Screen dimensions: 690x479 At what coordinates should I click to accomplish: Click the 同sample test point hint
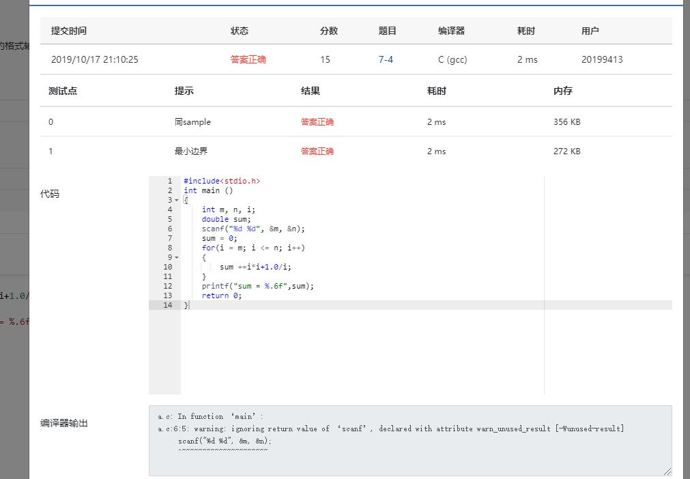192,122
